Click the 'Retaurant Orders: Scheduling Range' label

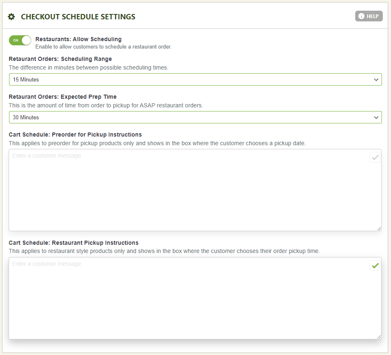(60, 59)
